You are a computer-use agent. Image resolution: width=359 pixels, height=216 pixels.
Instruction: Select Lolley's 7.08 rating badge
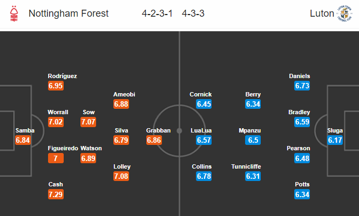point(121,176)
